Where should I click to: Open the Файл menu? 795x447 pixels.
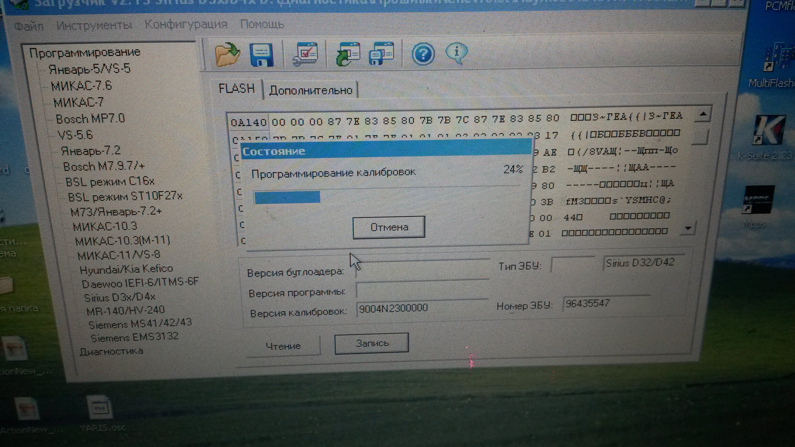click(29, 26)
